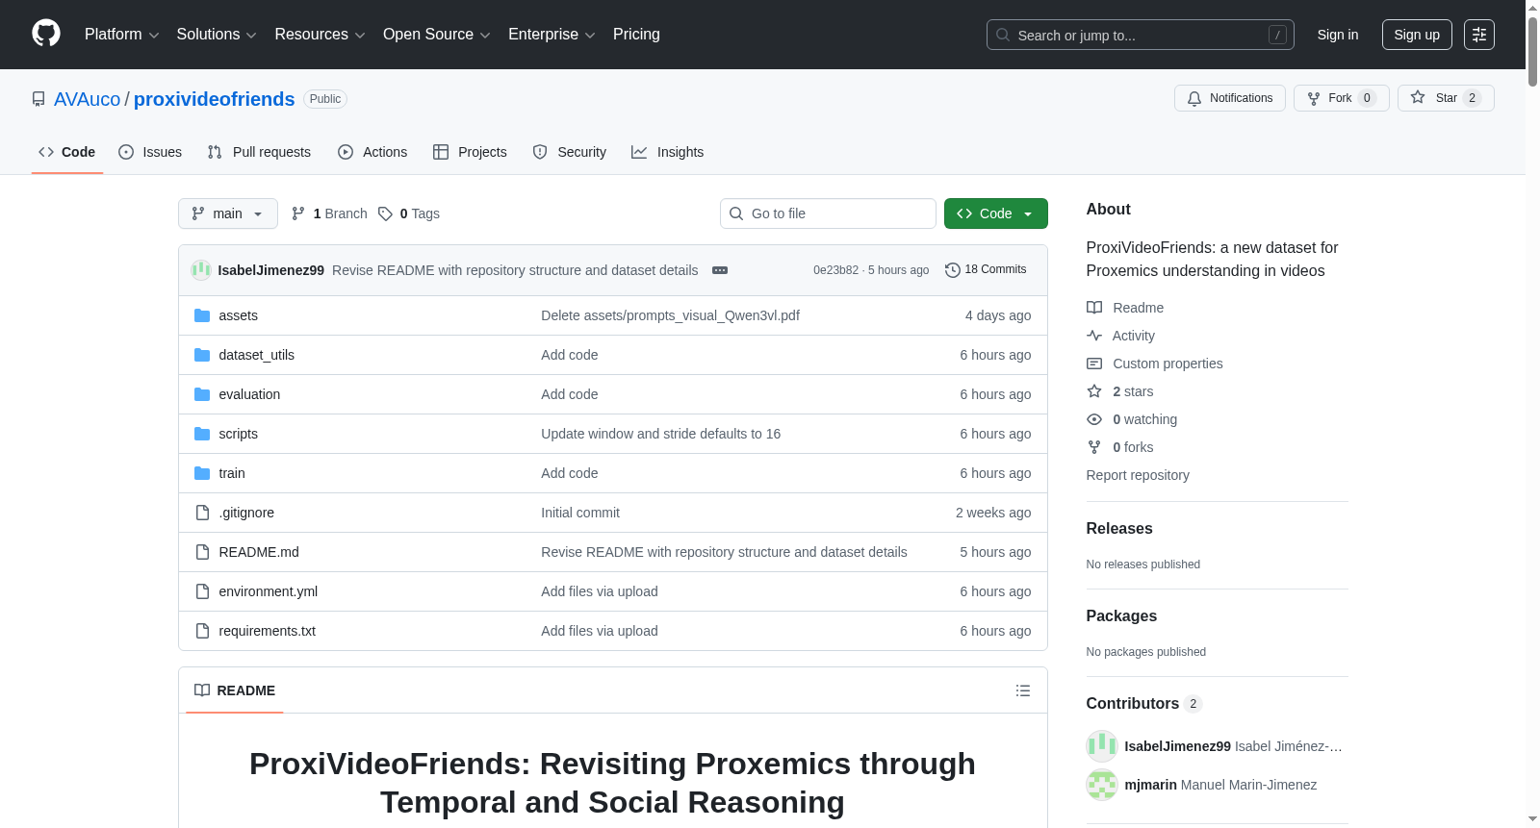Click the mjmarin contributor avatar
The height and width of the screenshot is (828, 1540).
click(1102, 785)
